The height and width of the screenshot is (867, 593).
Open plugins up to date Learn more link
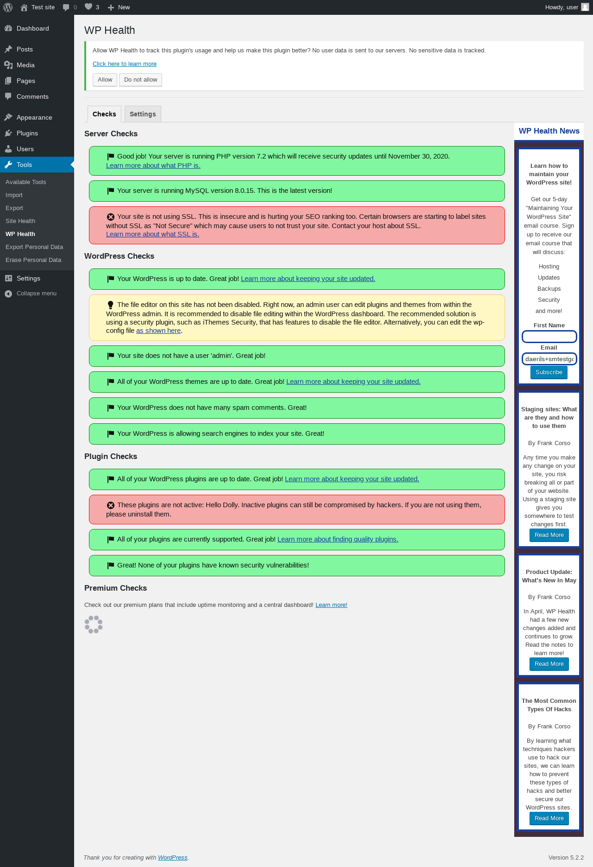pyautogui.click(x=352, y=479)
